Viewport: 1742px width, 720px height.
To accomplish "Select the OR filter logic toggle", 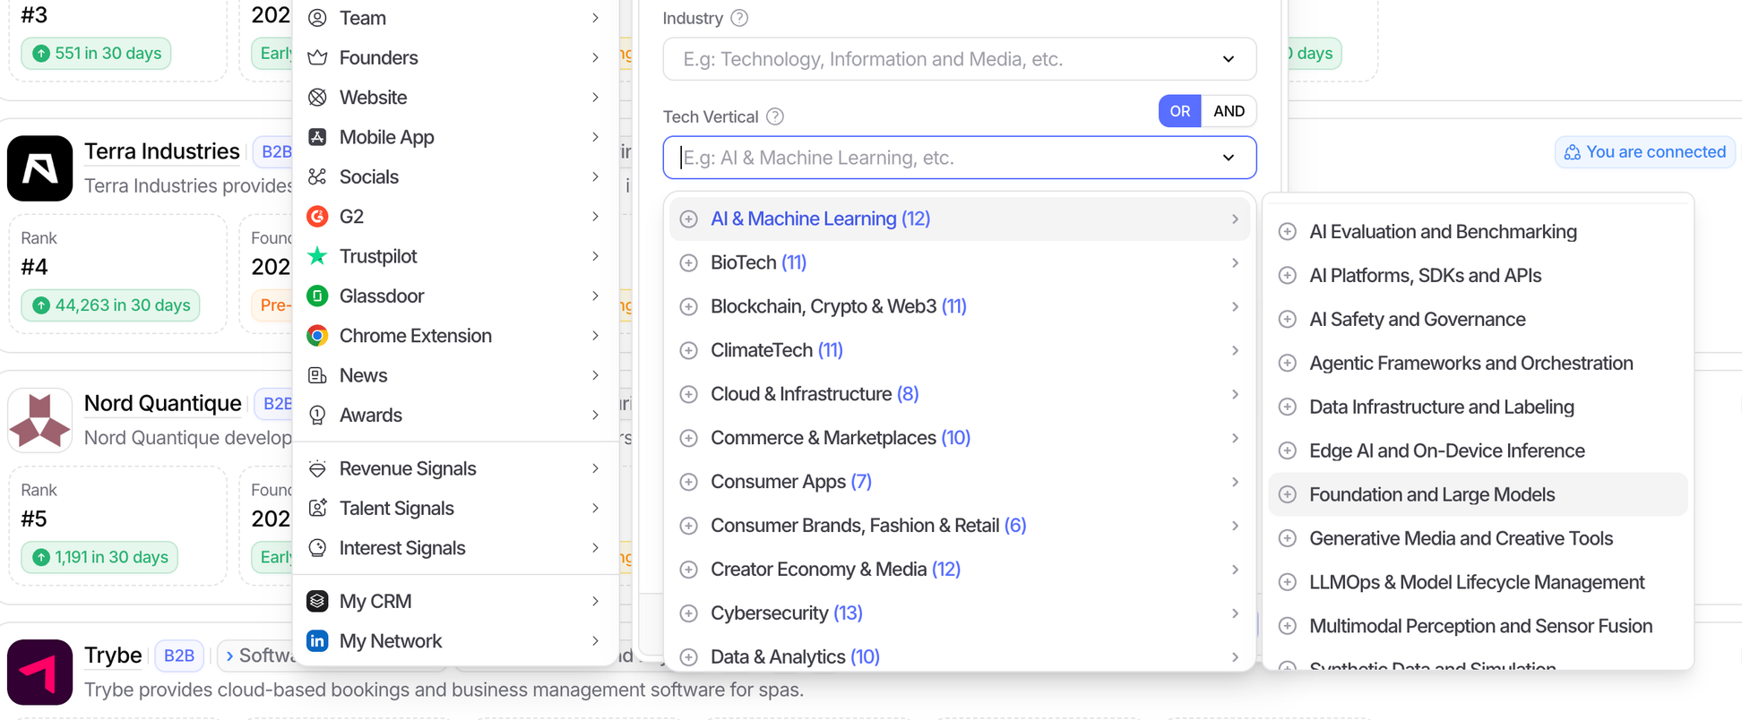I will [x=1179, y=111].
